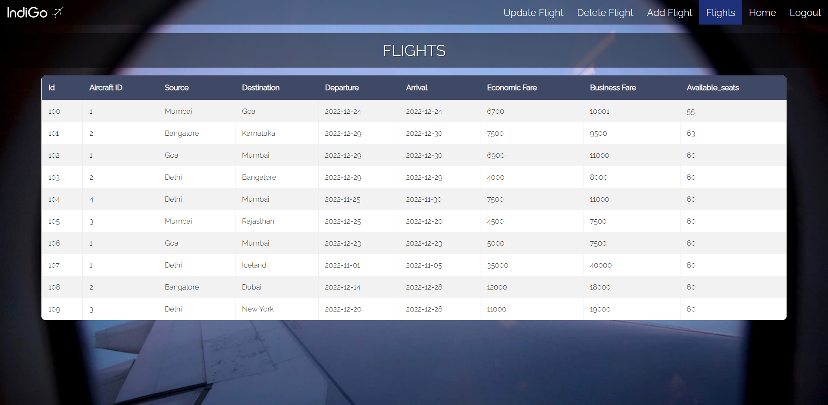Click the paper plane icon beside IndiGo

(x=57, y=12)
